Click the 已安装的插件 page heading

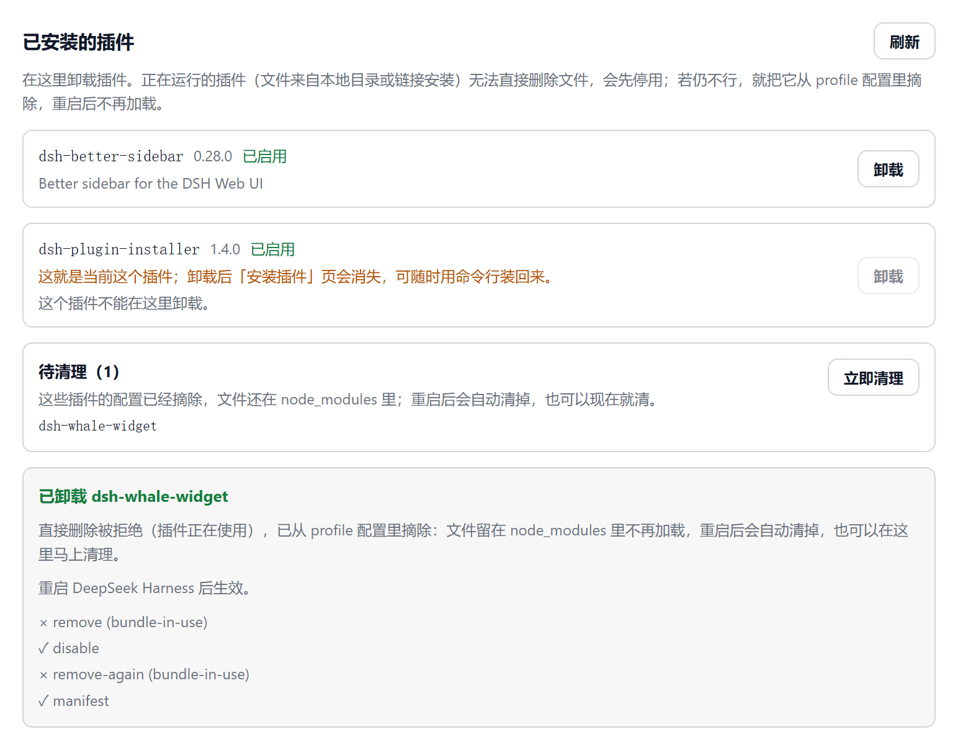tap(78, 42)
